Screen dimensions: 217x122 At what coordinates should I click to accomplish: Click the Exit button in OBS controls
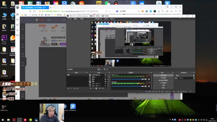point(163,88)
